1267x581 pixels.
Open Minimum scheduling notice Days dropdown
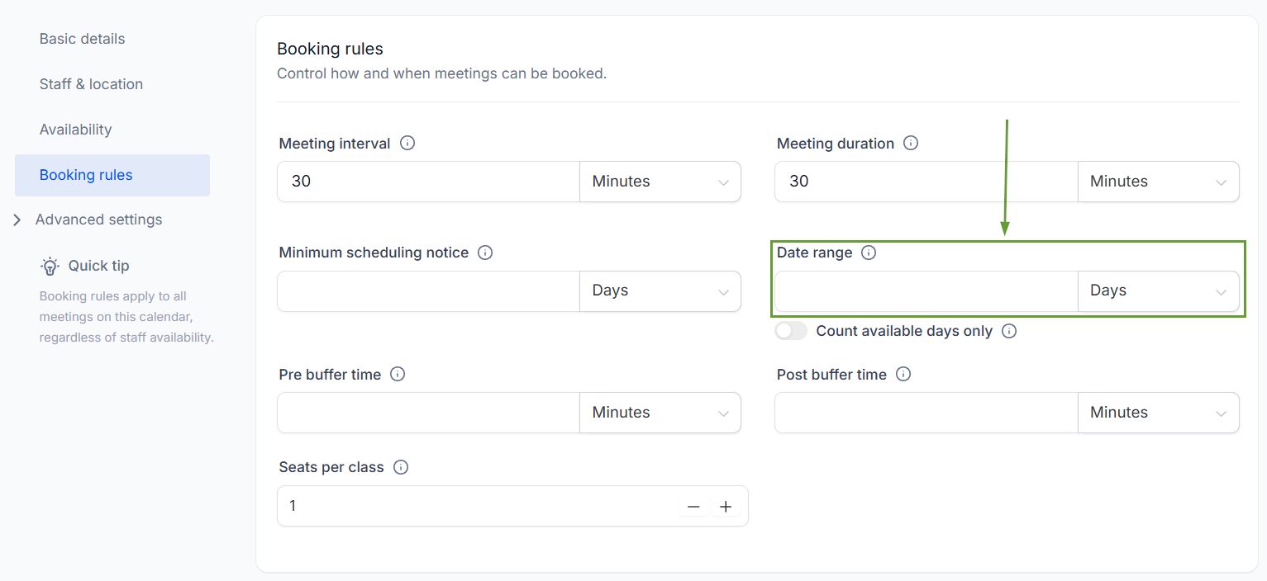(660, 290)
